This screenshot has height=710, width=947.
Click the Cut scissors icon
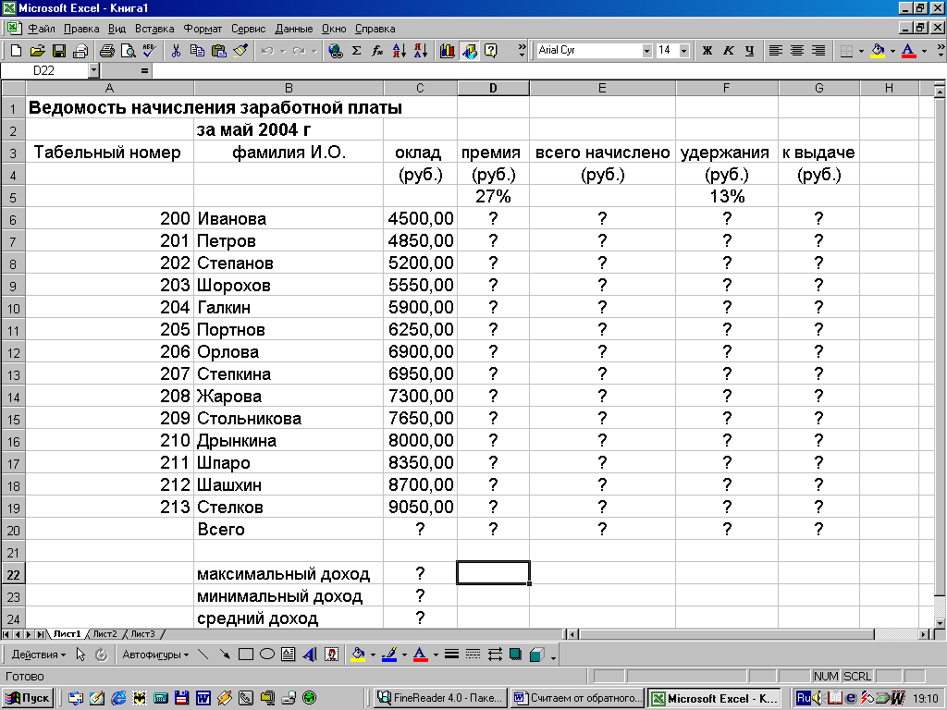tap(176, 51)
